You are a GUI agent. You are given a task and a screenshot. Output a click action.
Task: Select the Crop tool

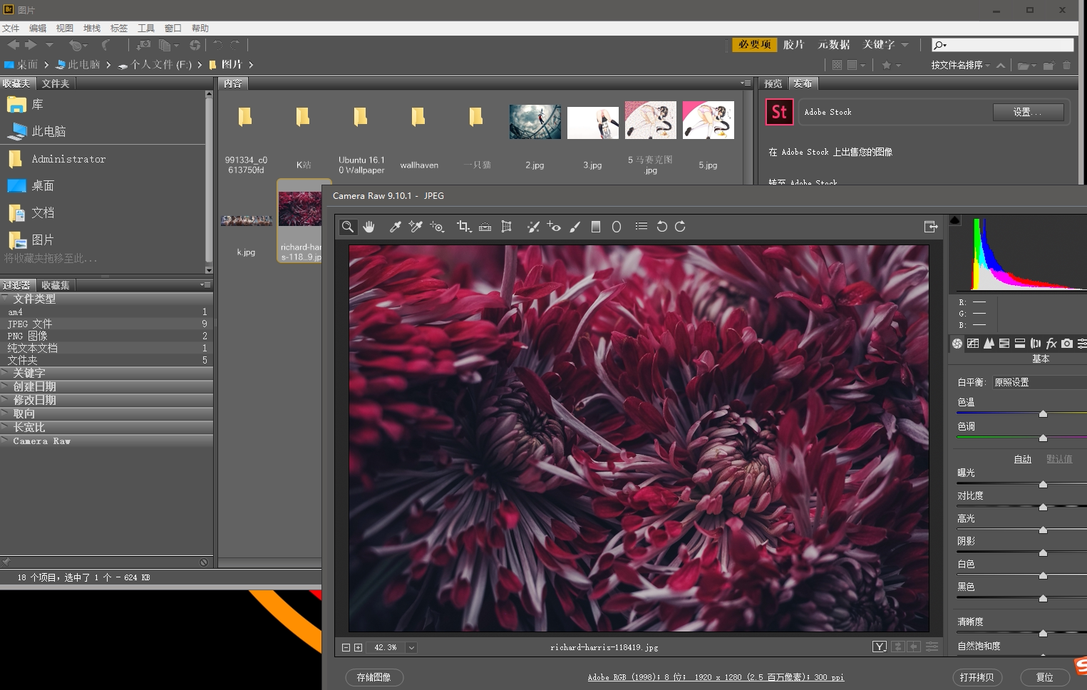463,227
